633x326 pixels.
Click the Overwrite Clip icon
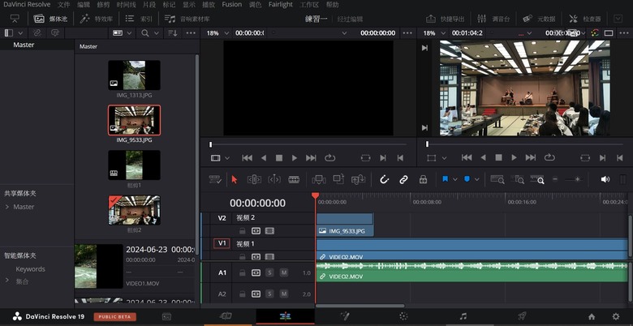338,179
